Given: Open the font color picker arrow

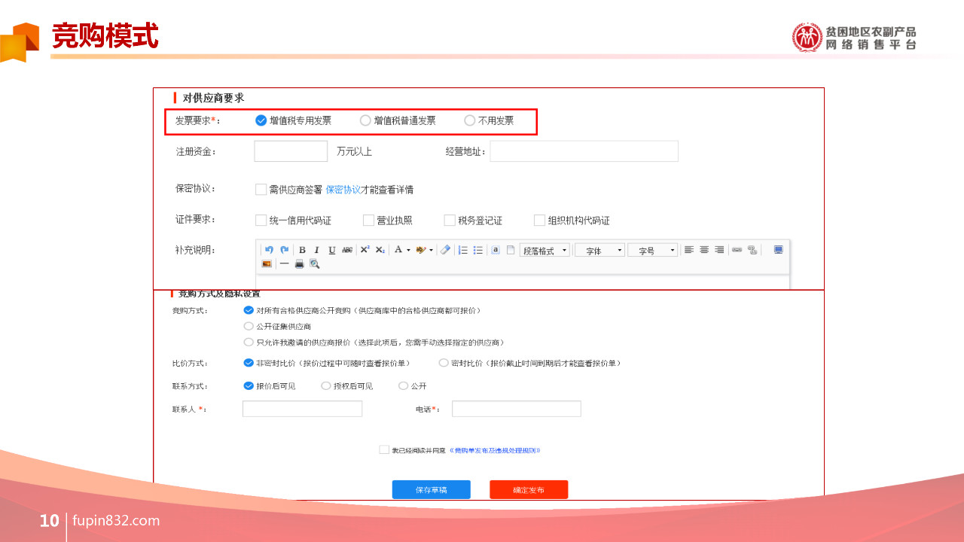Looking at the screenshot, I should (408, 250).
